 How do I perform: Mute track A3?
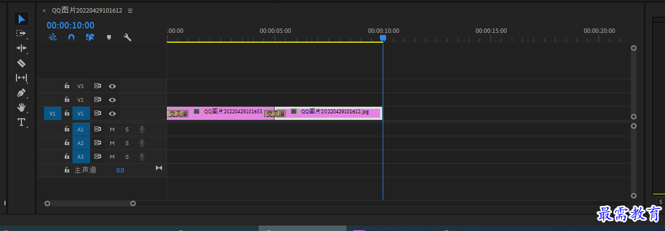(x=112, y=157)
